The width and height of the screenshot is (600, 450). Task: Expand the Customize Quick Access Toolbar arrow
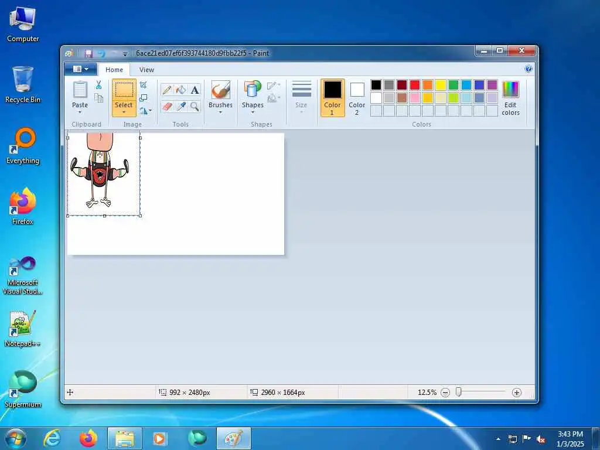(x=125, y=54)
